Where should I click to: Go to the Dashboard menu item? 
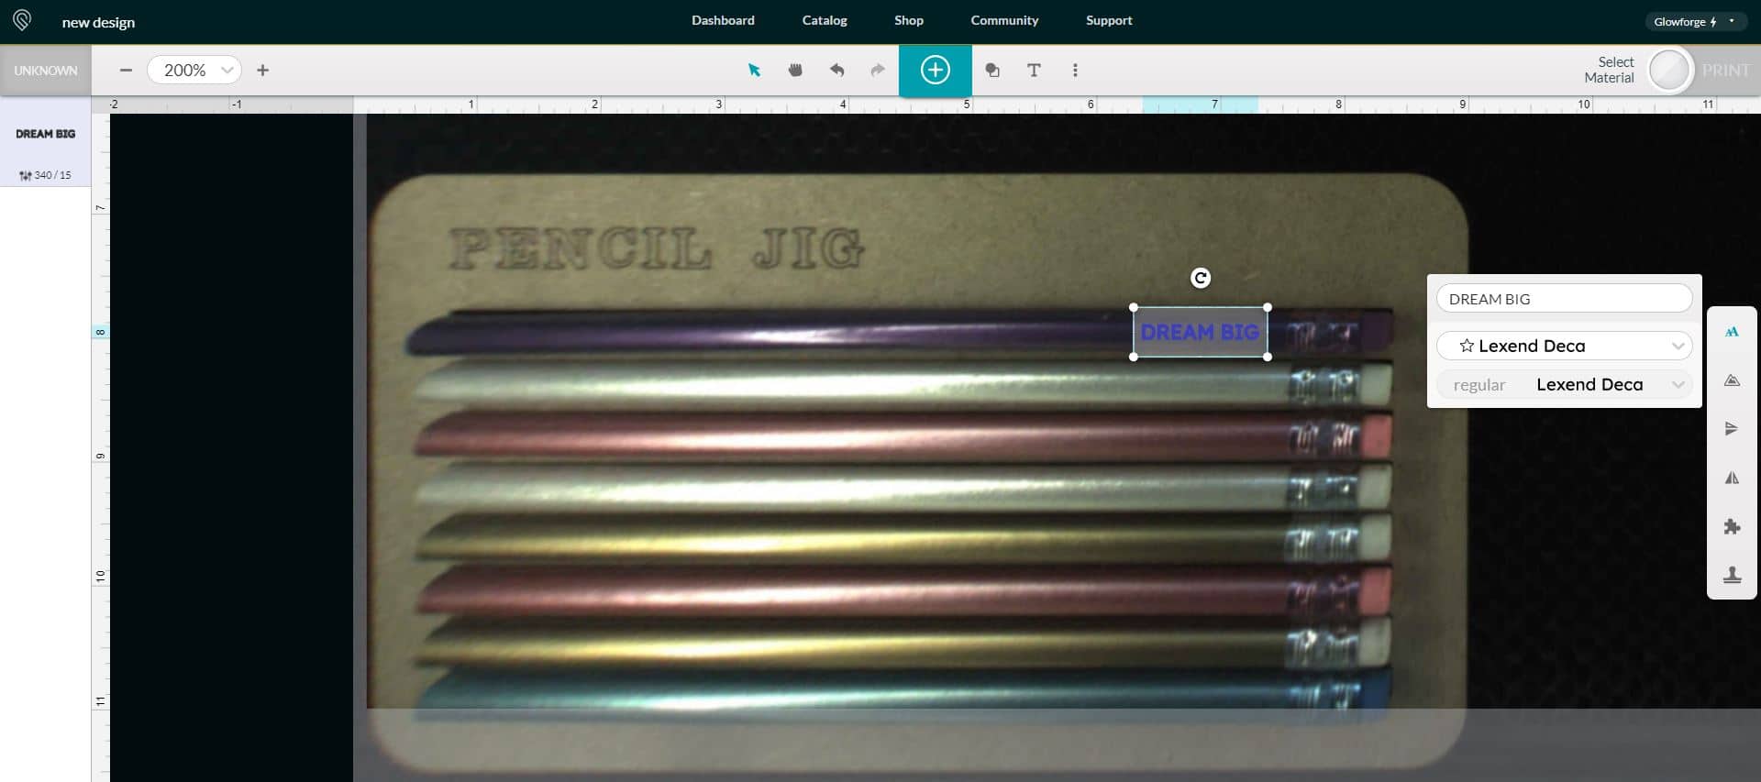click(x=723, y=20)
